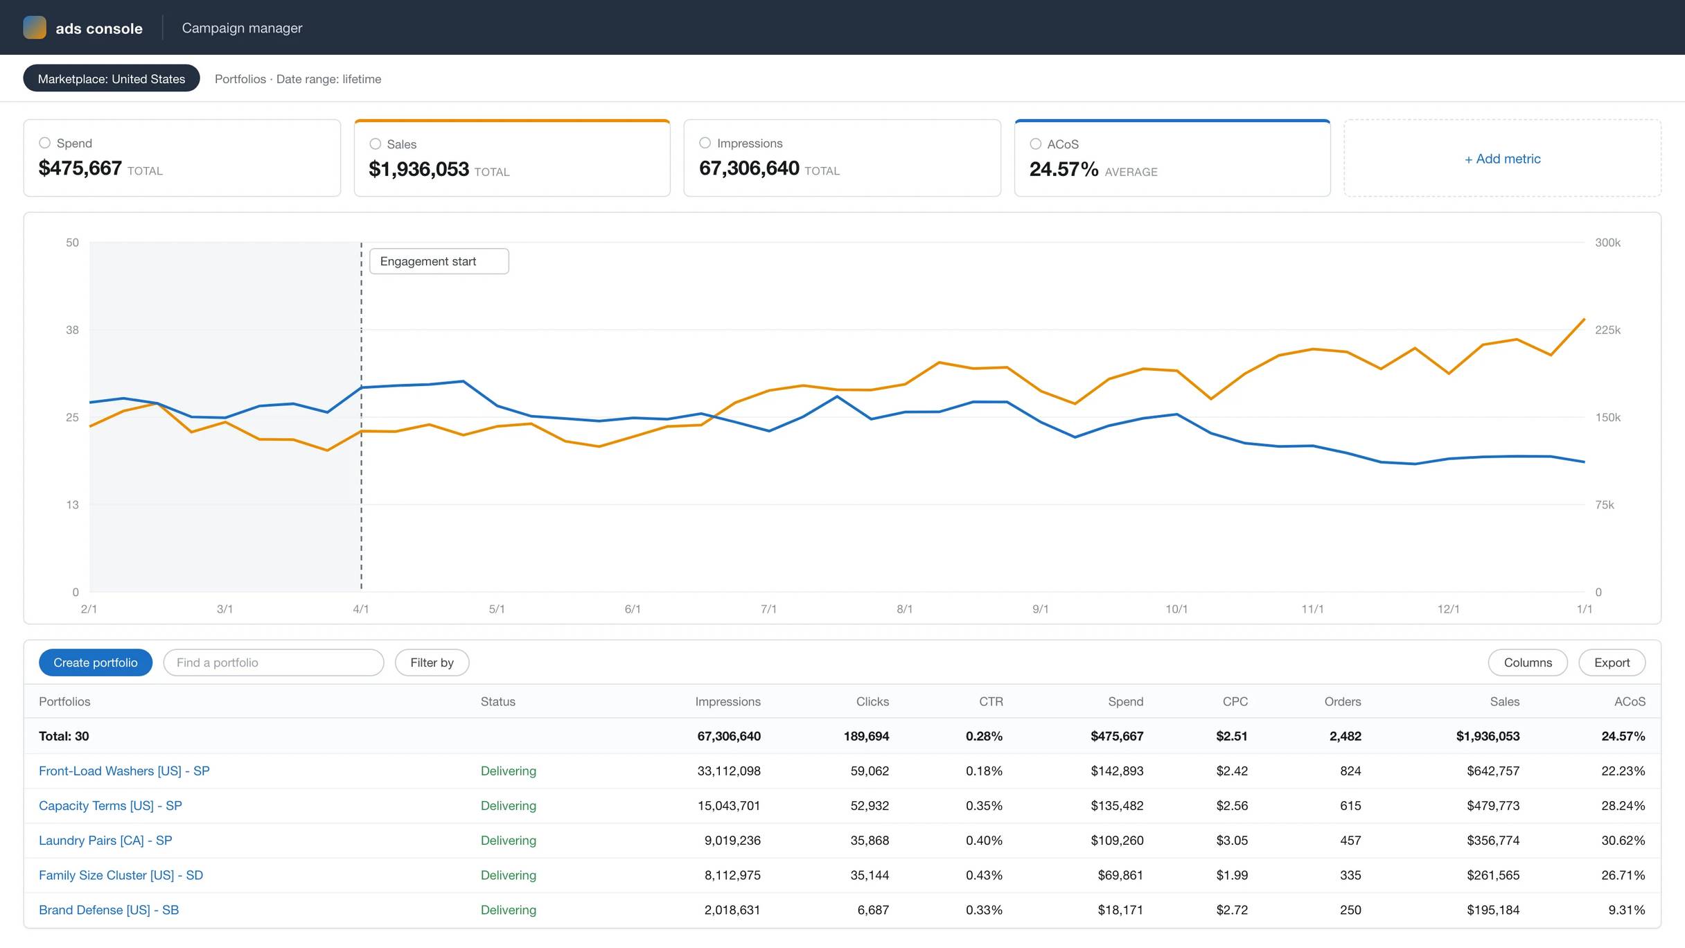Open the Columns chooser
1685x948 pixels.
(x=1528, y=662)
